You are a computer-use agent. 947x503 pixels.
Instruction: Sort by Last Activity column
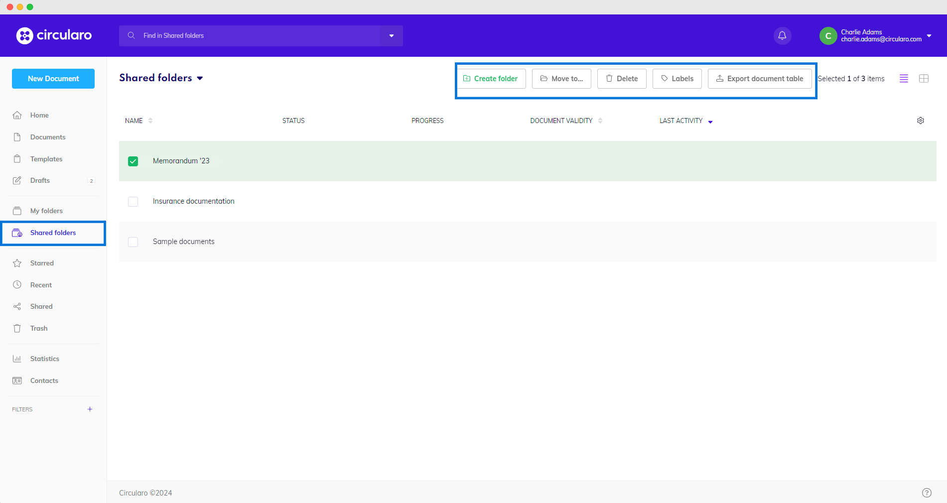pyautogui.click(x=681, y=121)
